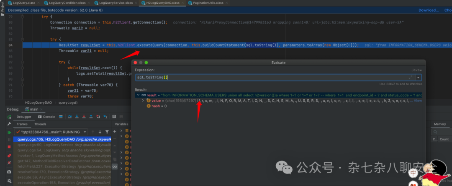Select frame queryLogs:54, LogQuery
The image size is (452, 186).
coord(62,150)
